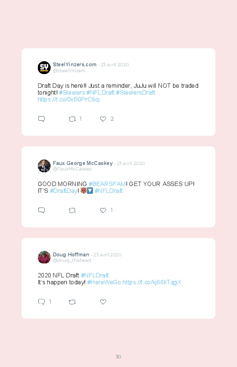Like the GOOD MORNING #BEARSFAM tweet
This screenshot has width=237, height=367.
pyautogui.click(x=103, y=210)
